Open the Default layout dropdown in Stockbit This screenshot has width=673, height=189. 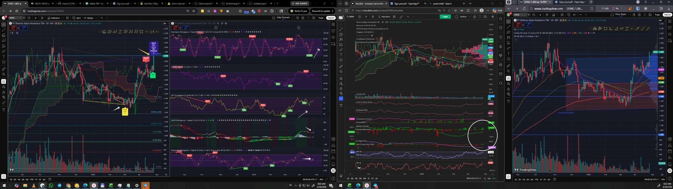tap(469, 17)
